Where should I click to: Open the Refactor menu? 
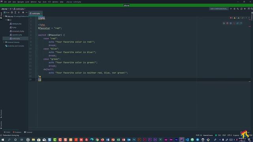pyautogui.click(x=34, y=2)
